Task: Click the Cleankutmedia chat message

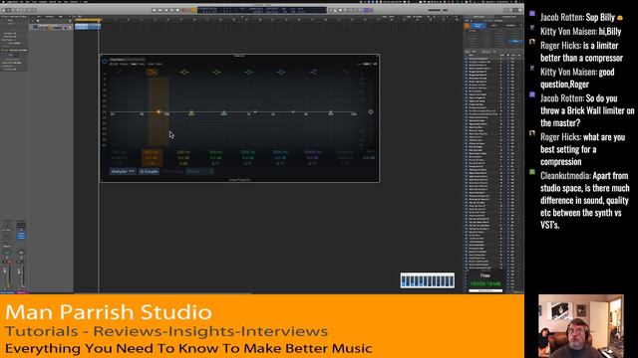Action: click(584, 200)
